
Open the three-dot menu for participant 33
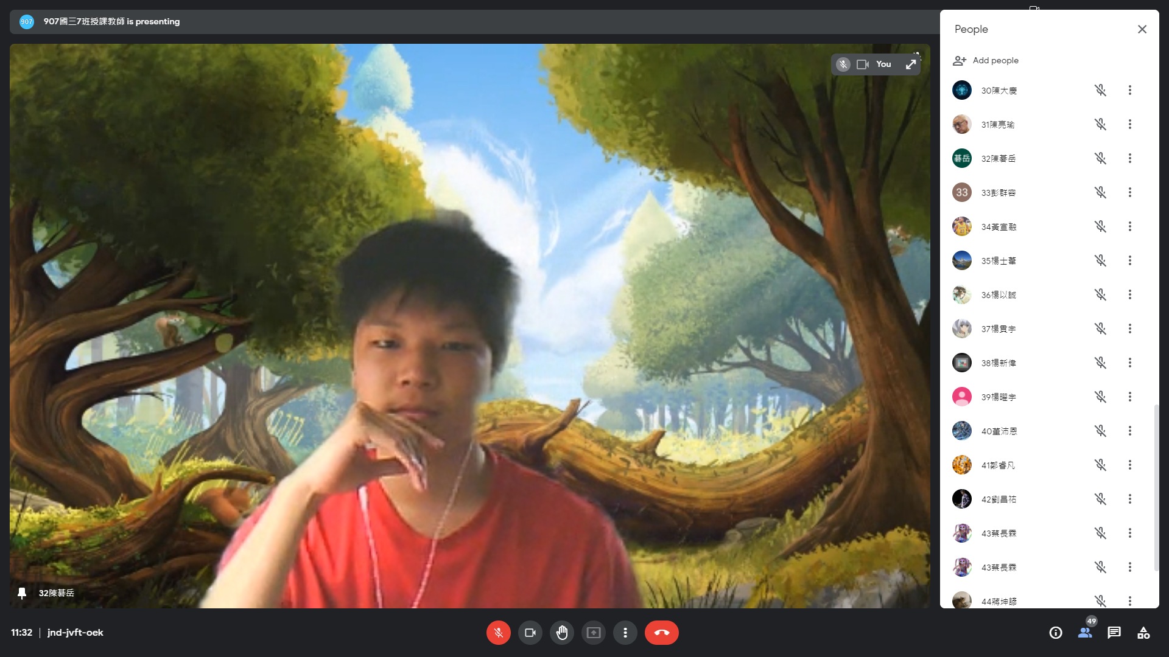coord(1130,192)
